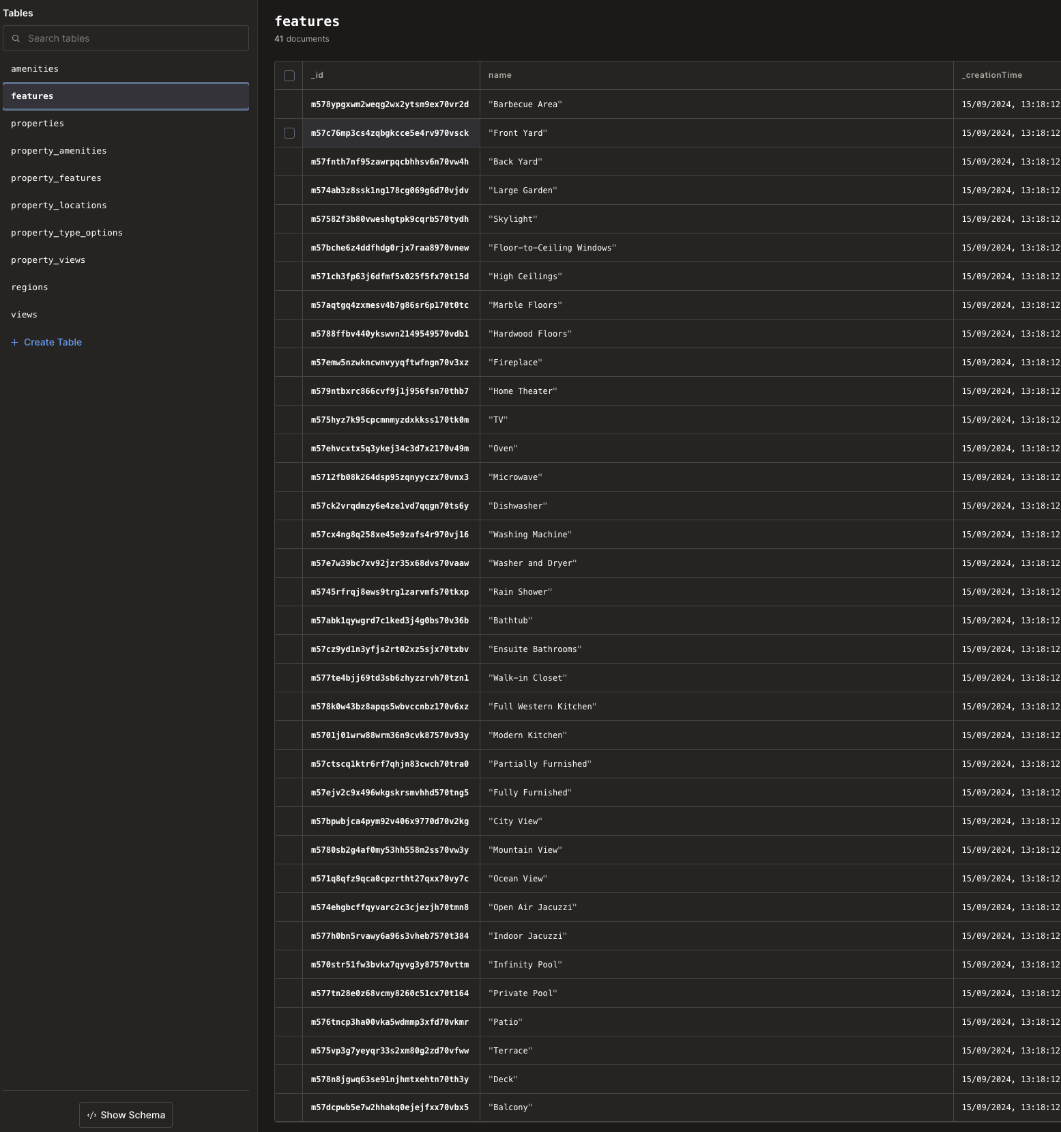The height and width of the screenshot is (1132, 1061).
Task: Click the "Barbecue Area" name cell
Action: (716, 104)
